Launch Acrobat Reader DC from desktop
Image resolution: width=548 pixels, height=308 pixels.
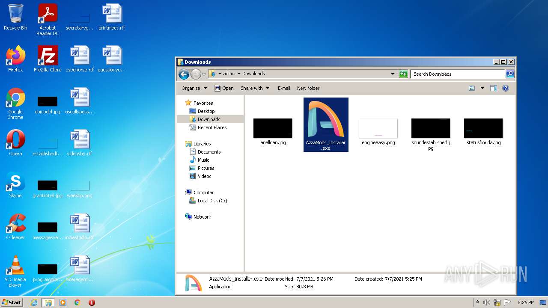(x=48, y=19)
